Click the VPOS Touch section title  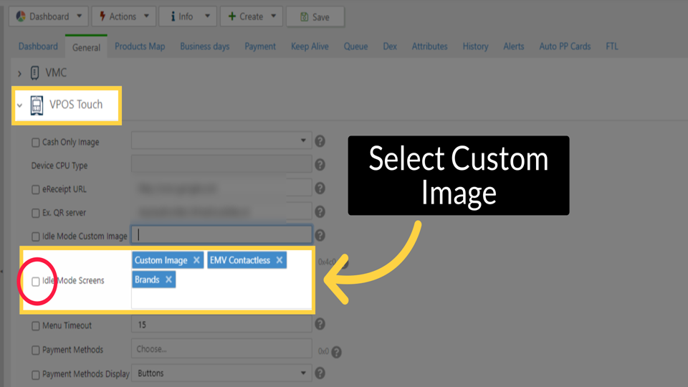[x=76, y=105]
